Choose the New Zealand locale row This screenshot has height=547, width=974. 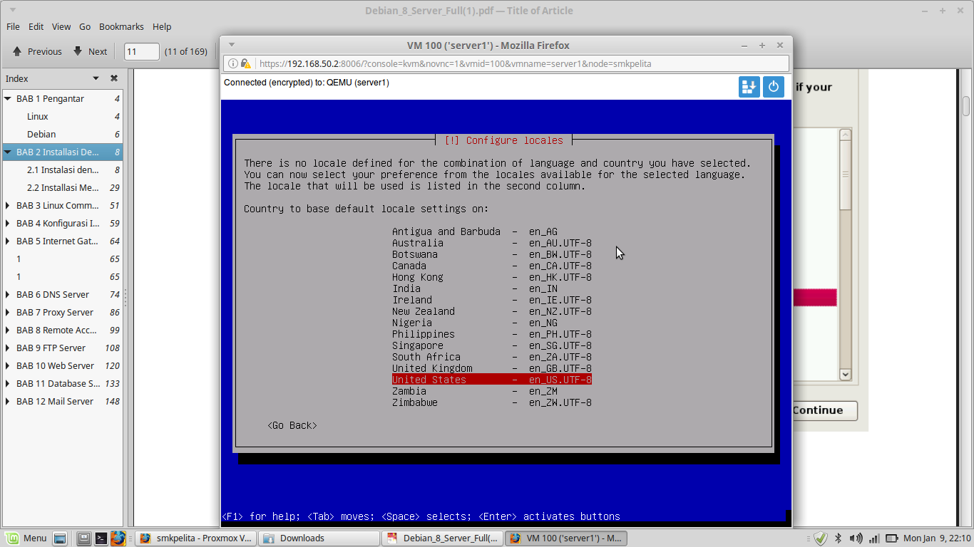click(492, 311)
